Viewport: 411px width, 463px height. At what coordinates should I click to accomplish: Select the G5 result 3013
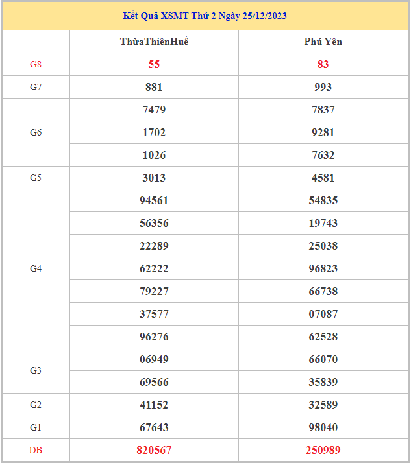click(x=154, y=178)
